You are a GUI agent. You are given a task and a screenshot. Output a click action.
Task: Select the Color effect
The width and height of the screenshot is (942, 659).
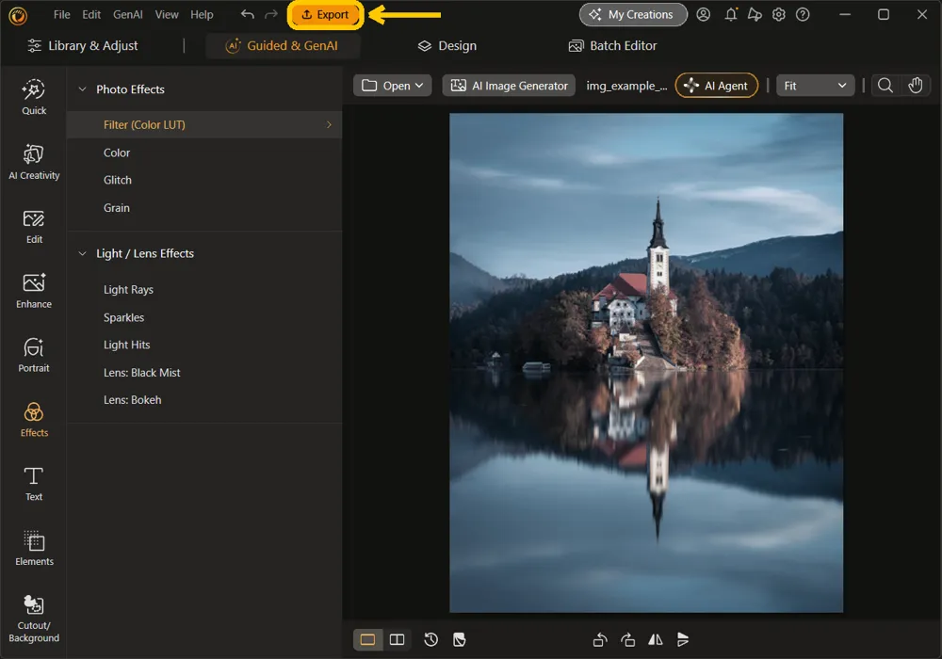point(117,153)
